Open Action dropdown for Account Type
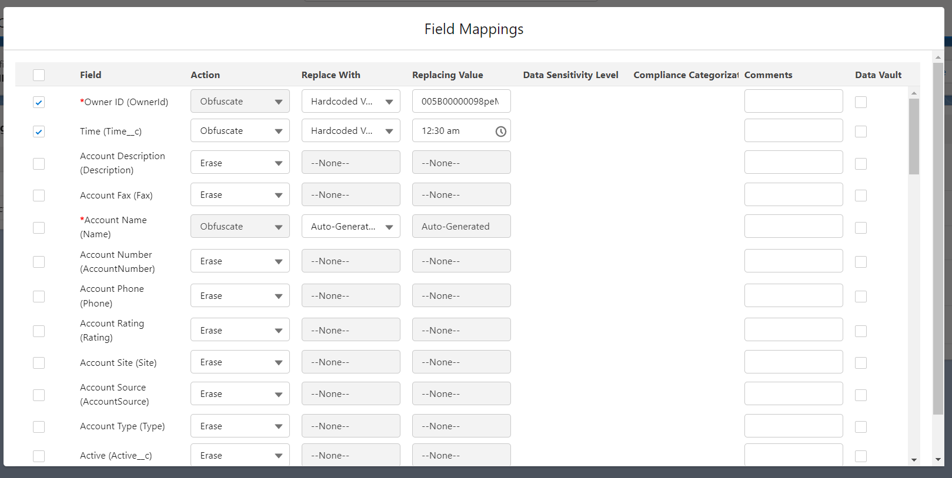 240,426
